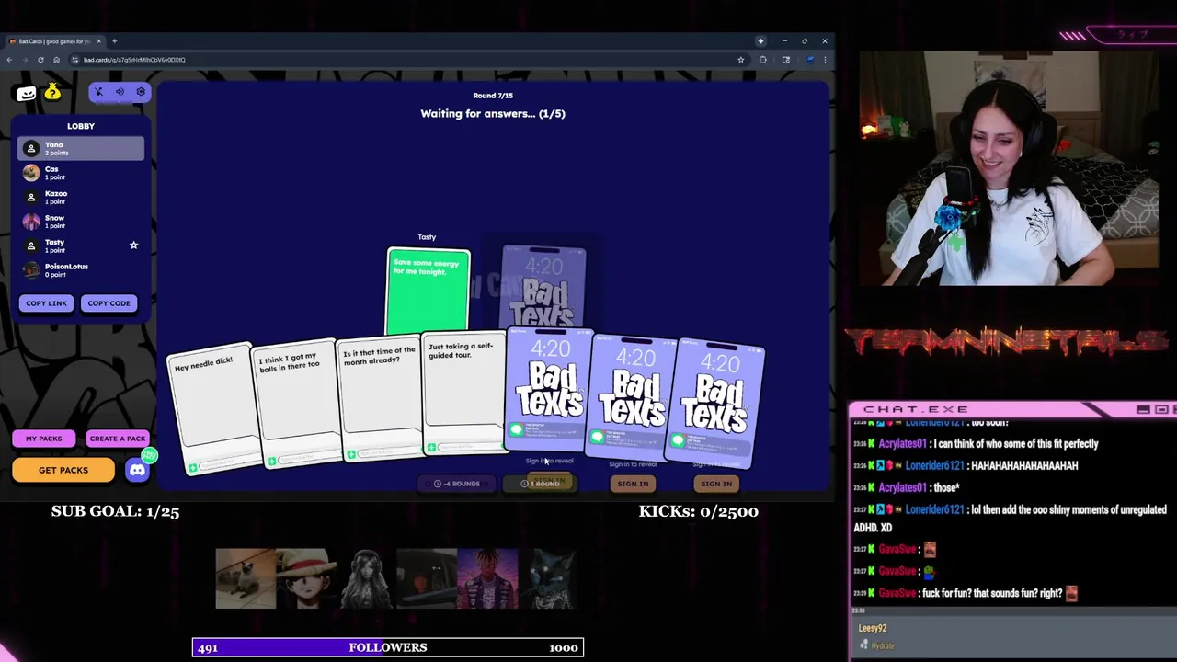
Task: Click GavaSwe's "fuck for fun?" chat message
Action: 966,593
